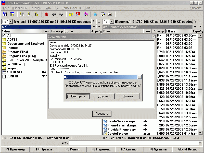The image size is (204, 153).
Task: Select PhoneTerminal.aspx in right panel
Action: [120, 125]
